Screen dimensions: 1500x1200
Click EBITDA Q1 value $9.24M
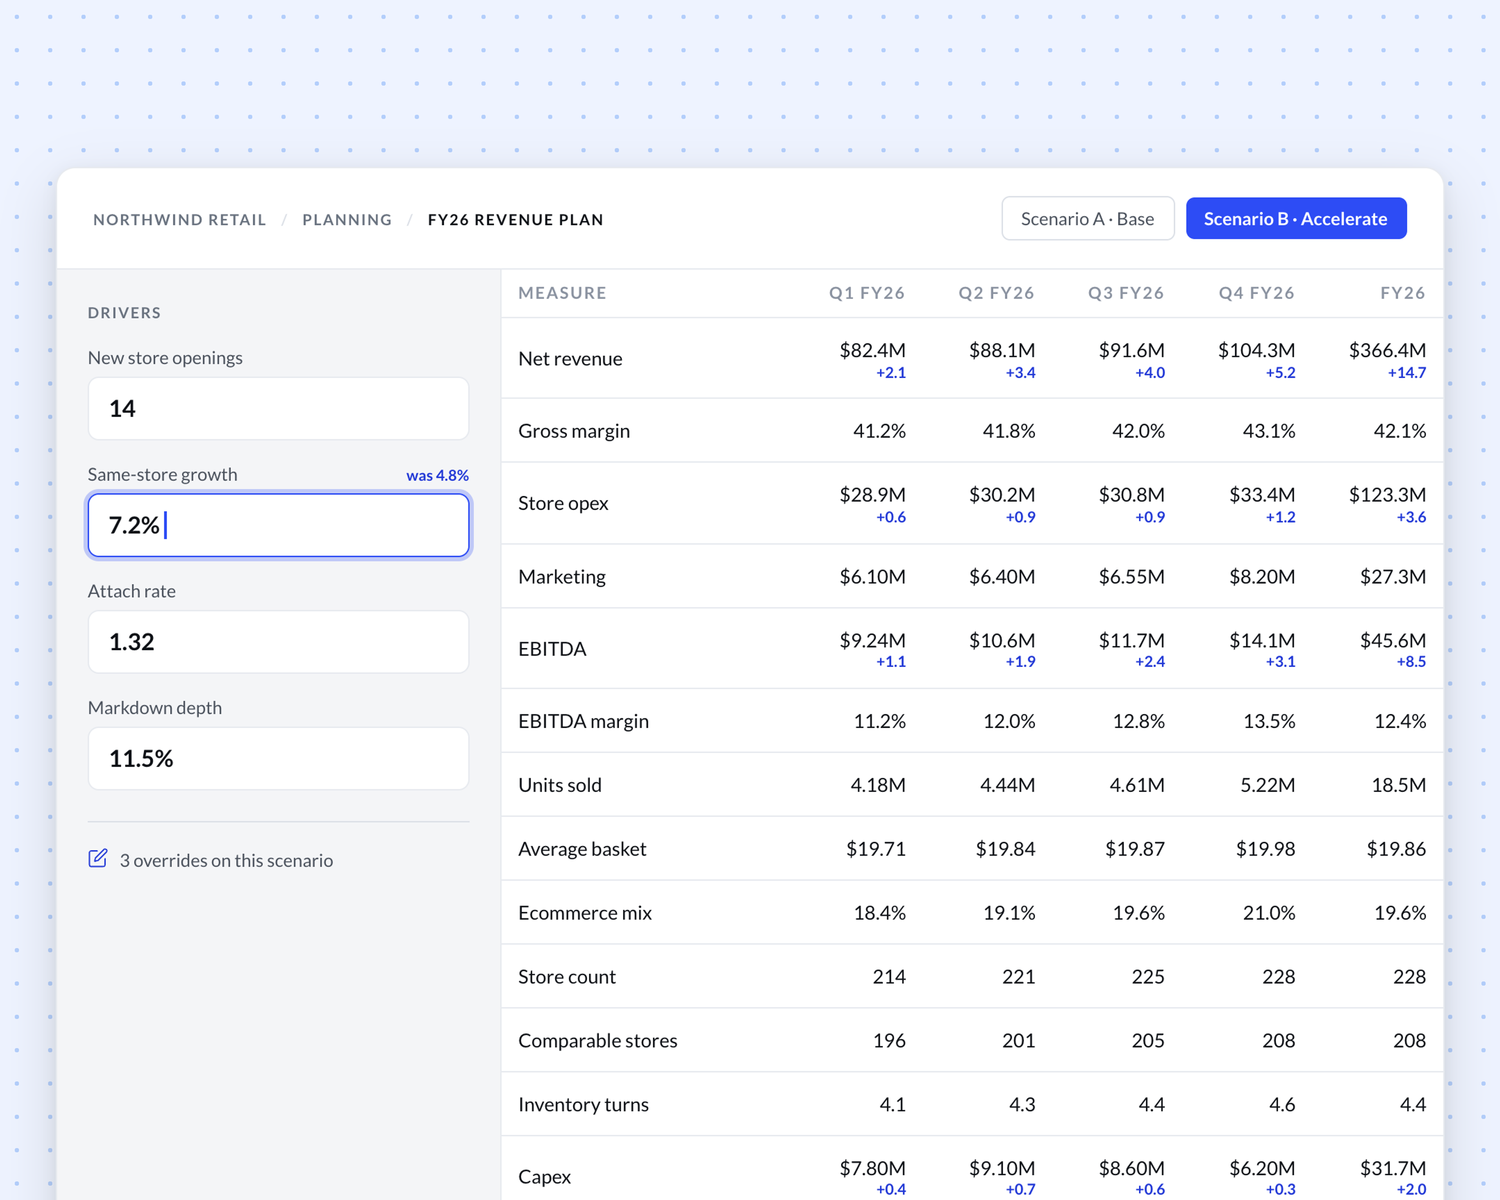[872, 641]
